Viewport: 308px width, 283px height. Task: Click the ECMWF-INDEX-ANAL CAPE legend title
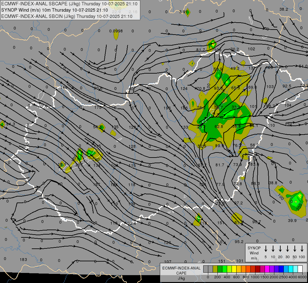(x=181, y=273)
